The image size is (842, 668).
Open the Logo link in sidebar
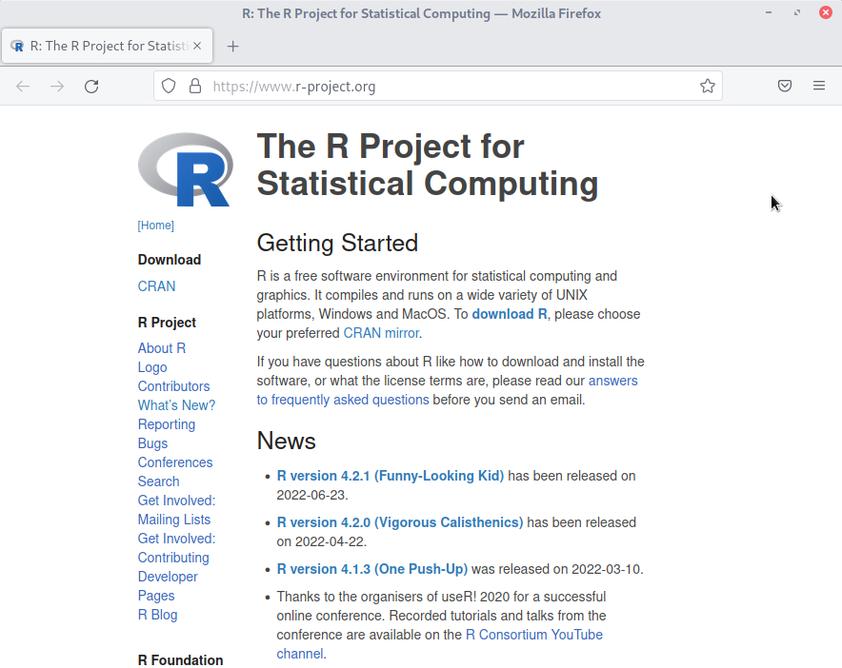tap(152, 367)
